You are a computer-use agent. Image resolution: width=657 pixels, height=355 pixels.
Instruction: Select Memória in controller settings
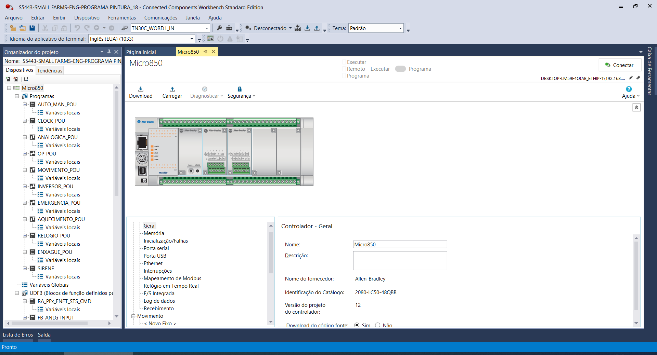click(154, 233)
